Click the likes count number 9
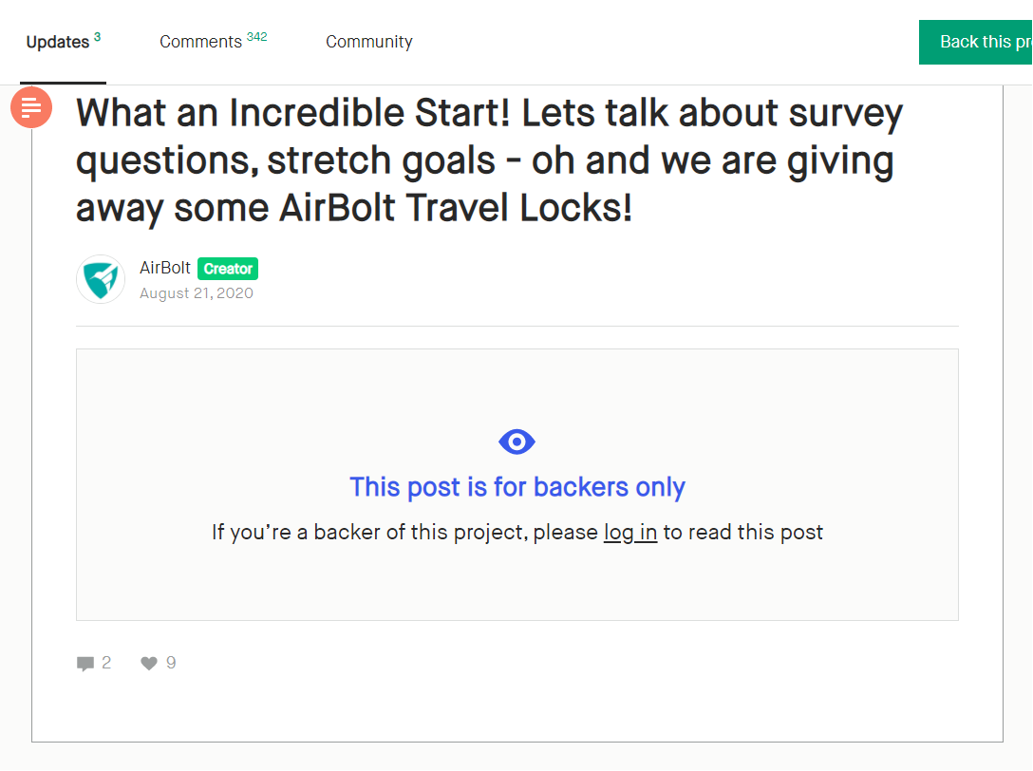The height and width of the screenshot is (771, 1033). (171, 663)
